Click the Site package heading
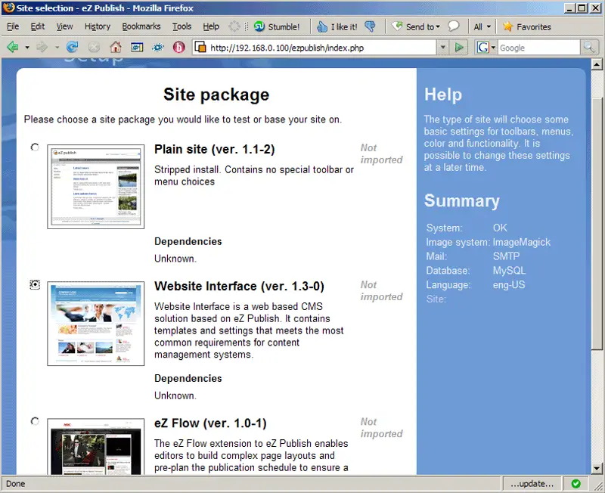 (x=216, y=95)
